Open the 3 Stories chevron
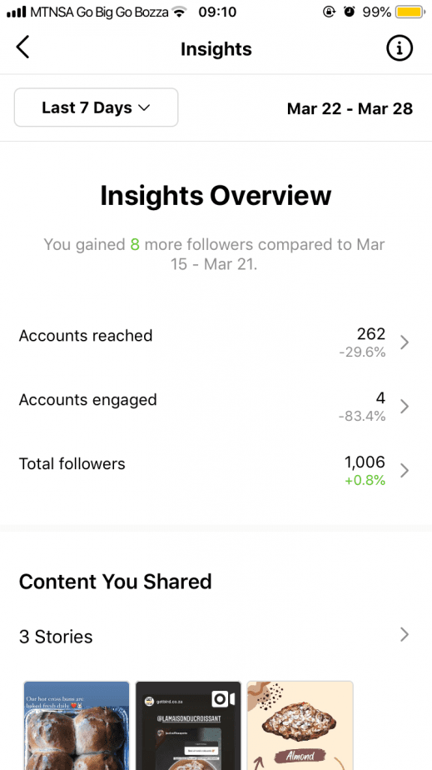The width and height of the screenshot is (432, 770). [x=405, y=634]
